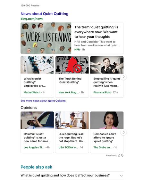Screen dimensions: 152x181
Task: Open 'Companies can't afford to ignore' opinion
Action: coord(105,138)
